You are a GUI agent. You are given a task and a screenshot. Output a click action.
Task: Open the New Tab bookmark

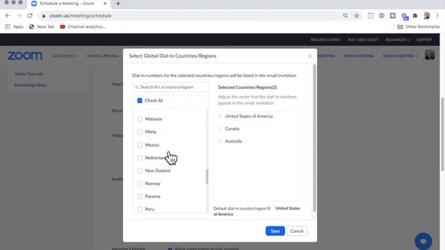coord(42,26)
